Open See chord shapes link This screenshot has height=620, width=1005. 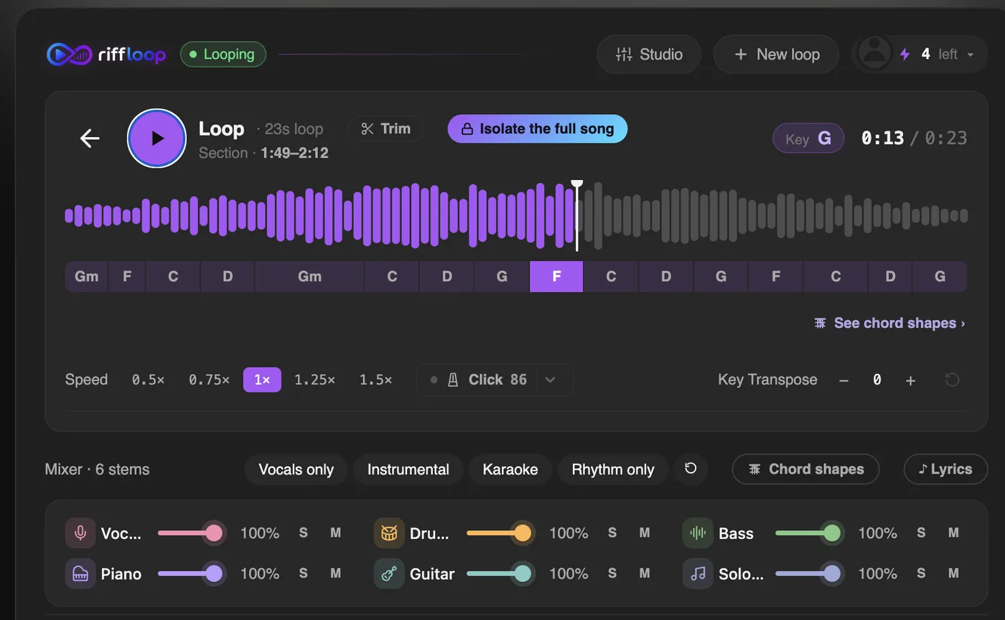click(x=889, y=323)
